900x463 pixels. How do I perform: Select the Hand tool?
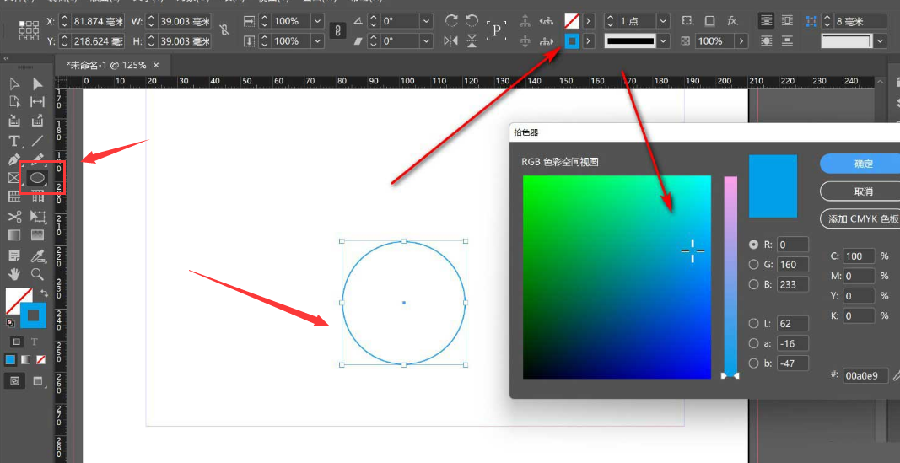coord(14,273)
